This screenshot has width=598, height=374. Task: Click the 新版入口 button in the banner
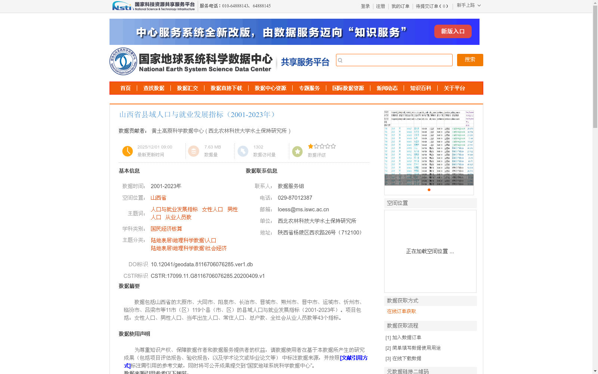[x=453, y=31]
